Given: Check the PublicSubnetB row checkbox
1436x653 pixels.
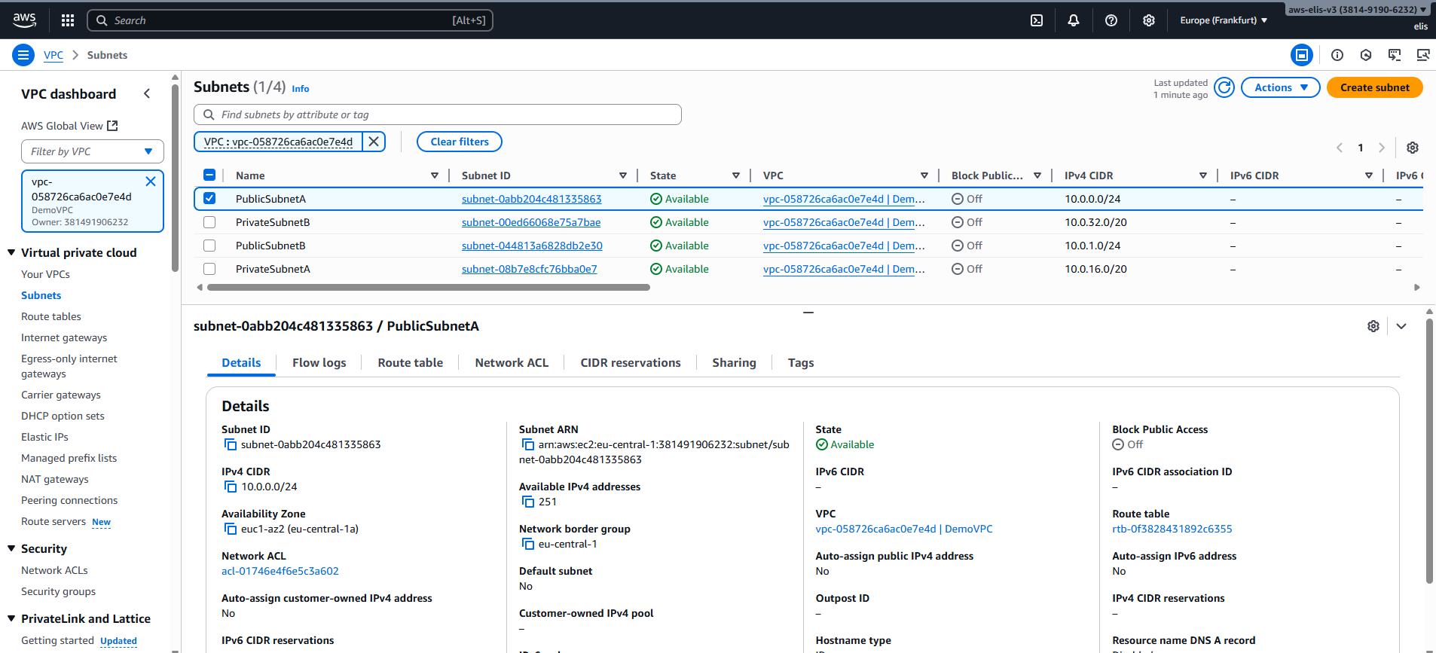Looking at the screenshot, I should pos(209,246).
